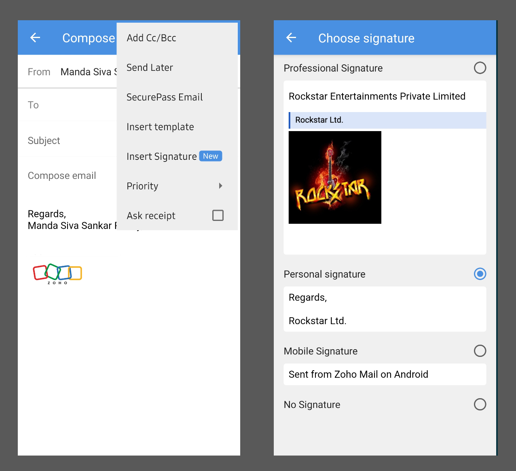Tick the Ask receipt checkbox

click(x=218, y=215)
